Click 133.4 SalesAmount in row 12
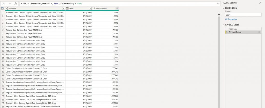265x108 pixels. click(106, 51)
